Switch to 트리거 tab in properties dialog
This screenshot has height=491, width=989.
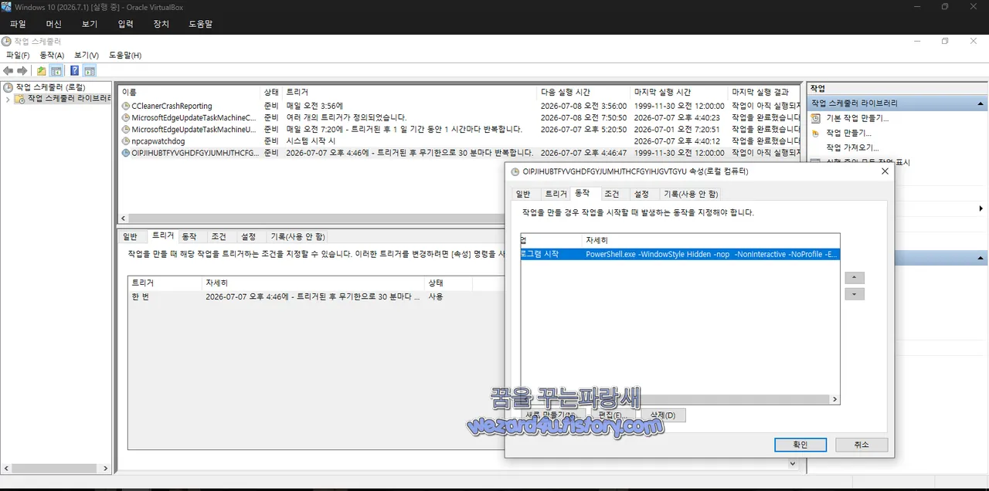click(556, 194)
